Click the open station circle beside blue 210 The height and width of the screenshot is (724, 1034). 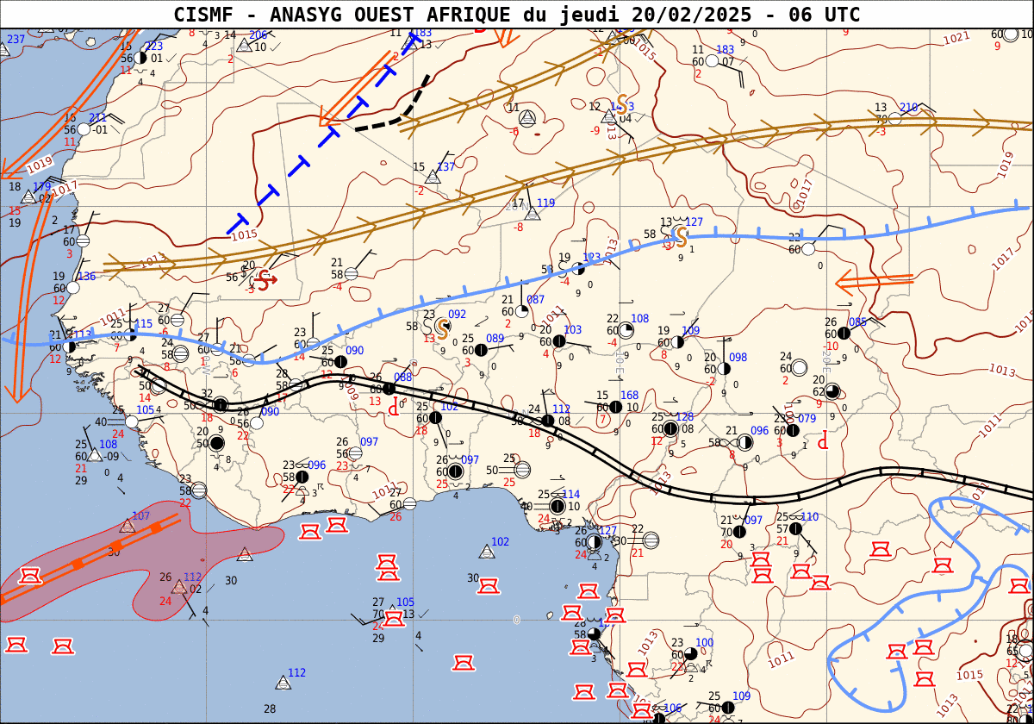click(895, 118)
